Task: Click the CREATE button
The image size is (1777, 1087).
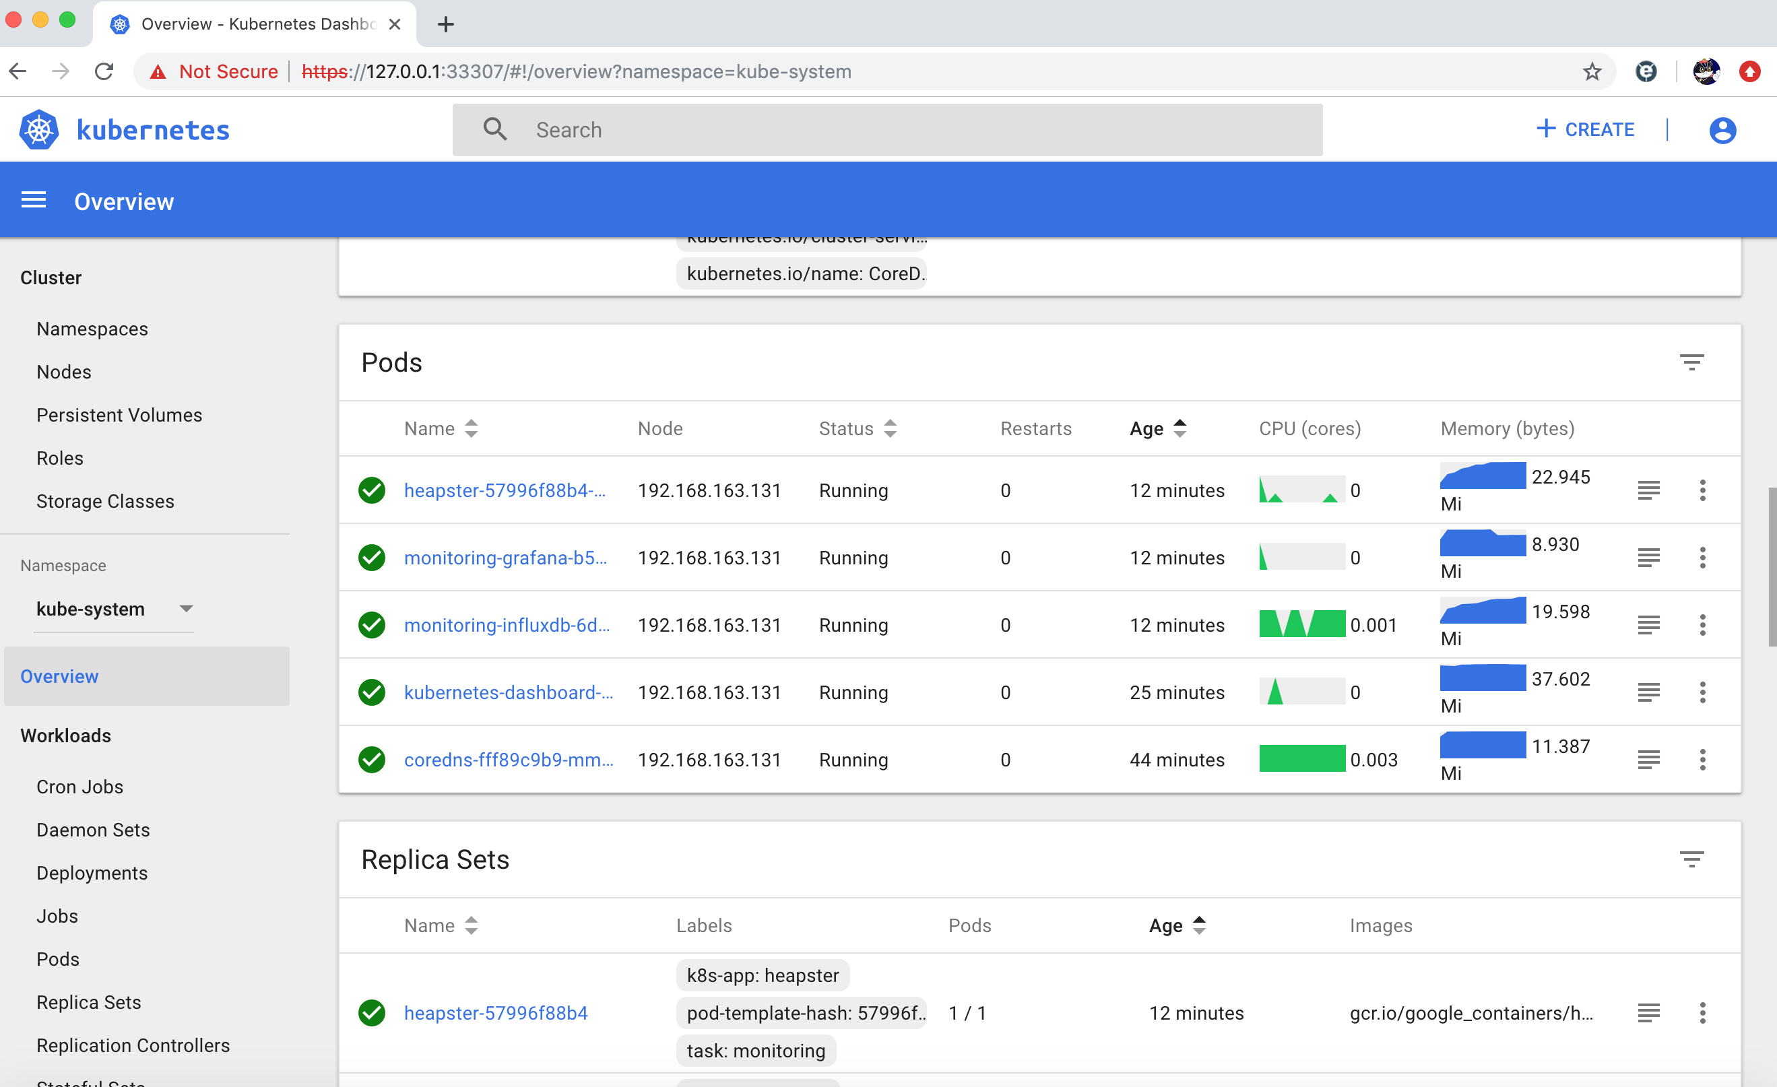Action: click(x=1585, y=130)
